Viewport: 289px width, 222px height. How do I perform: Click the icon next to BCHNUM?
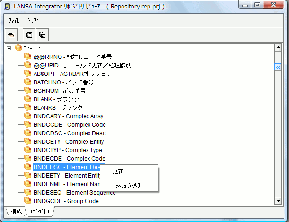coord(27,90)
